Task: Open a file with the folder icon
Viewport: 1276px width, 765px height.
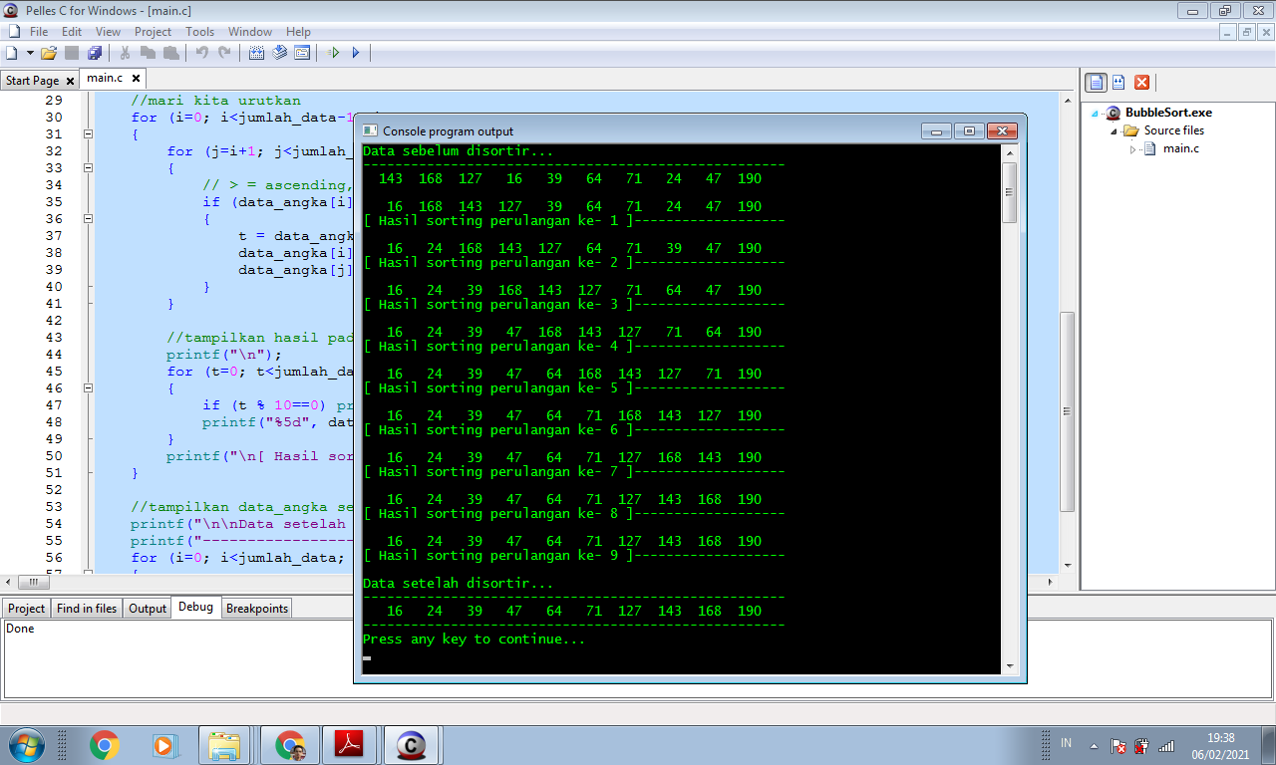Action: point(48,53)
